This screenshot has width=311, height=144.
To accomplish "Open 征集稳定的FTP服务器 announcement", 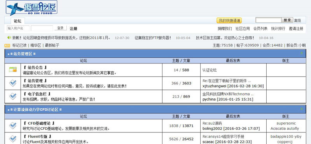I will click(x=153, y=38).
